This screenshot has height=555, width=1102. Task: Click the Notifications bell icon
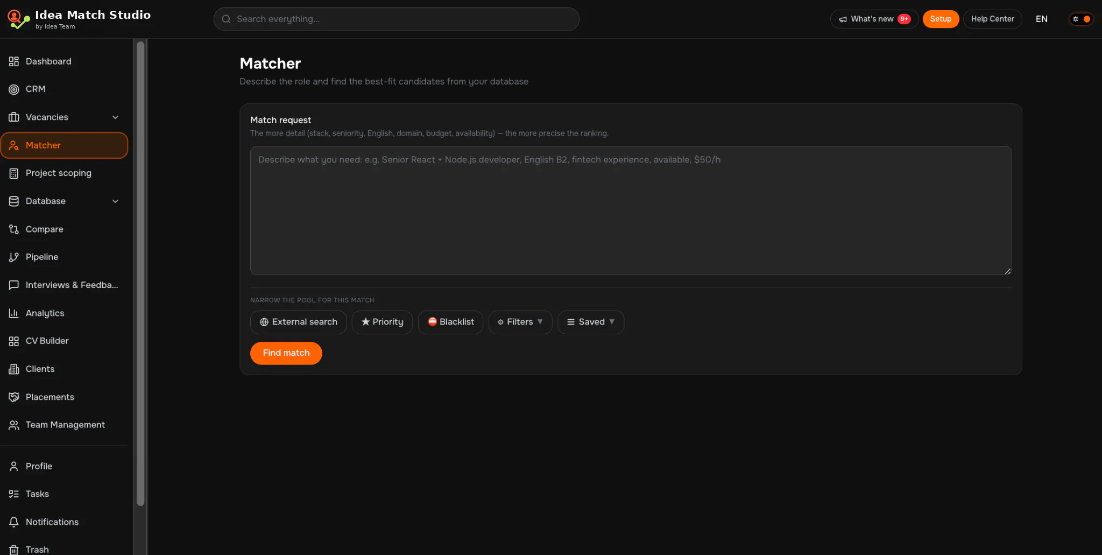[x=14, y=522]
